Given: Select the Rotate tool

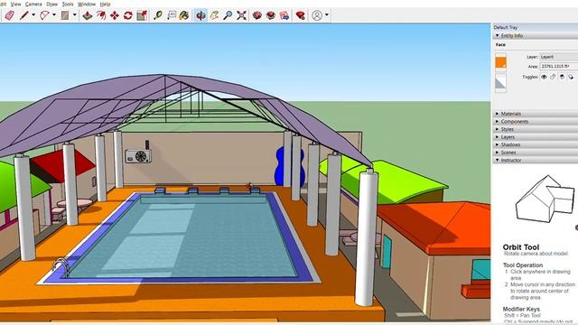Looking at the screenshot, I should point(128,15).
